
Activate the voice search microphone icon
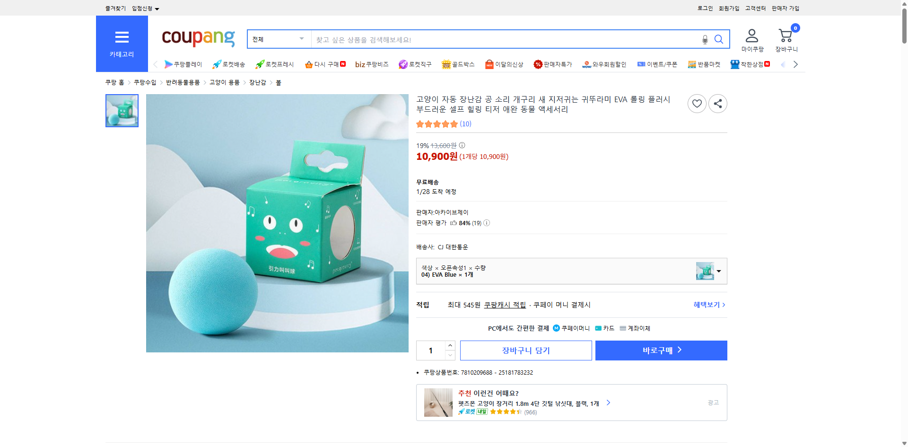pyautogui.click(x=704, y=40)
